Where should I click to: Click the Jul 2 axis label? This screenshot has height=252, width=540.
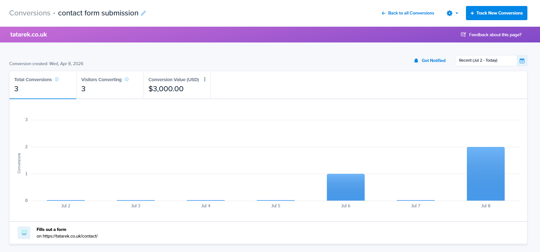[66, 206]
